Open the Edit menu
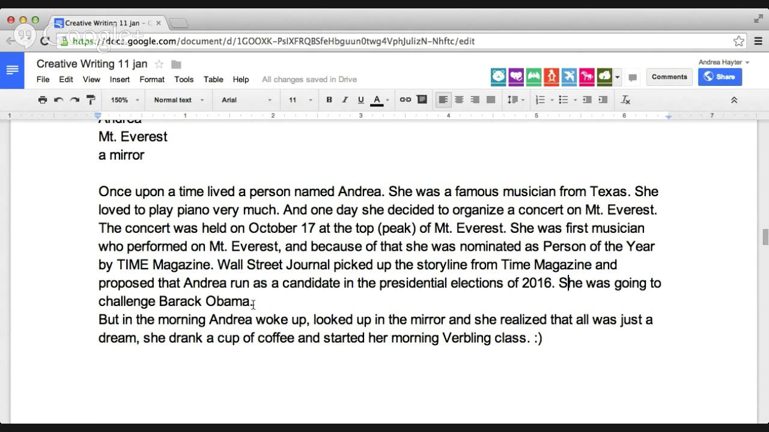 [66, 79]
